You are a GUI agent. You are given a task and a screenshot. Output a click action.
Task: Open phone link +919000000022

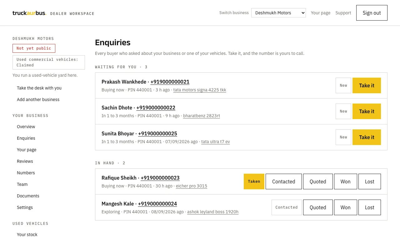(x=156, y=108)
